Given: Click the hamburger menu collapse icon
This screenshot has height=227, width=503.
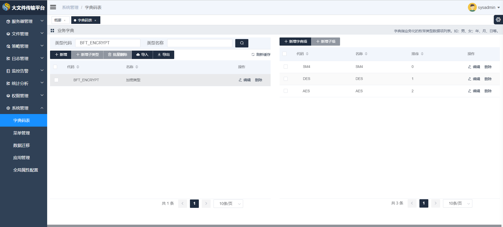Looking at the screenshot, I should tap(53, 7).
